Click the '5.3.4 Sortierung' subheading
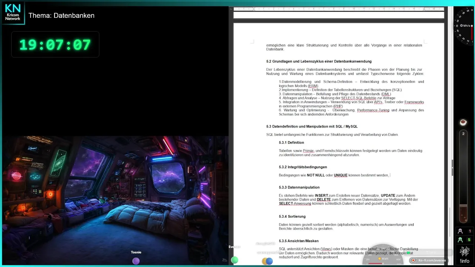This screenshot has height=267, width=475. [292, 216]
